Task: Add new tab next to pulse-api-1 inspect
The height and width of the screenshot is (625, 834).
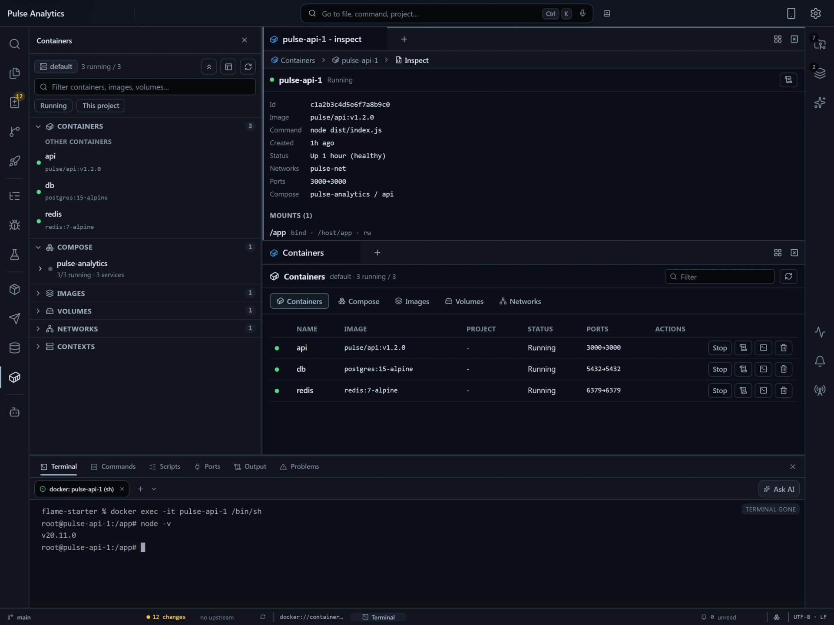Action: [404, 39]
